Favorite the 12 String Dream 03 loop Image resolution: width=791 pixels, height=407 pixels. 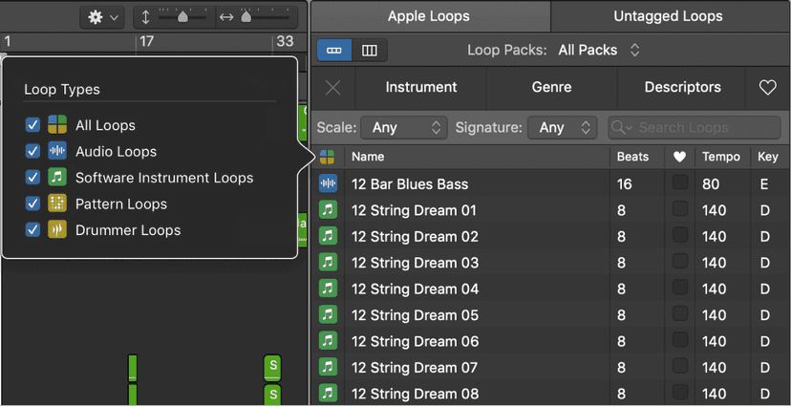680,261
